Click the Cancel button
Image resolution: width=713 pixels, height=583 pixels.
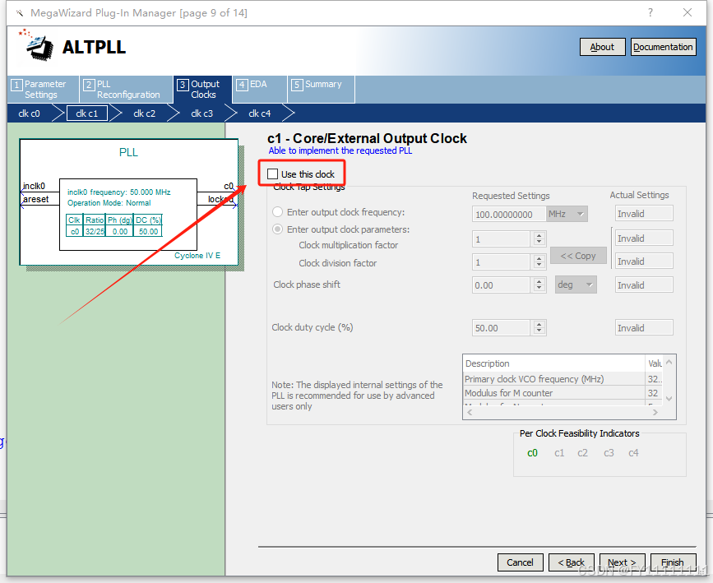520,562
